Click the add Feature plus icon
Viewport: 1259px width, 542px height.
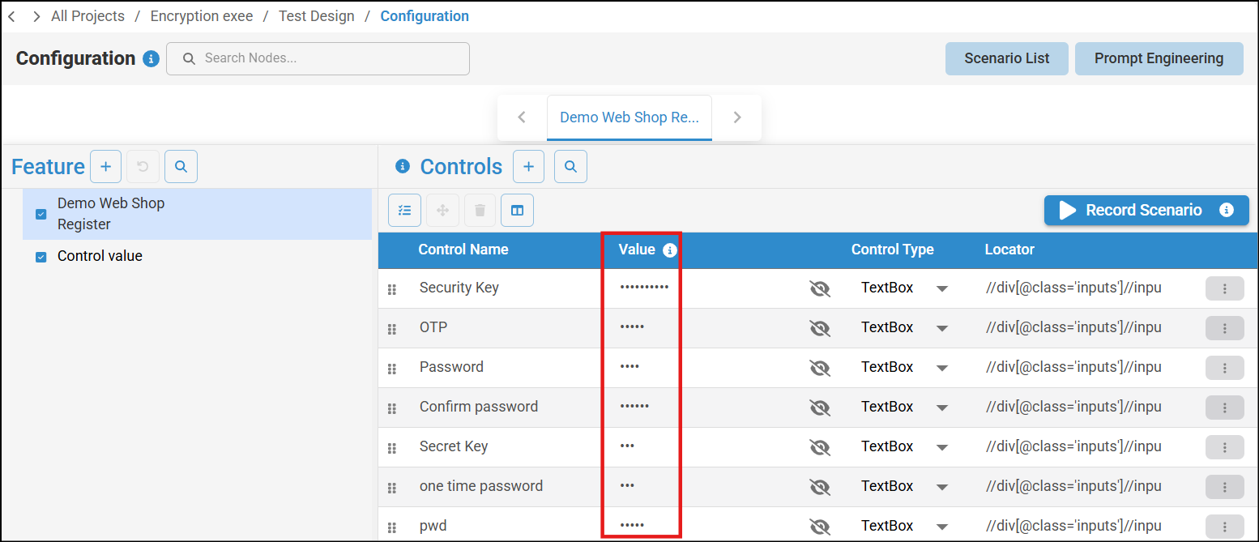coord(105,167)
